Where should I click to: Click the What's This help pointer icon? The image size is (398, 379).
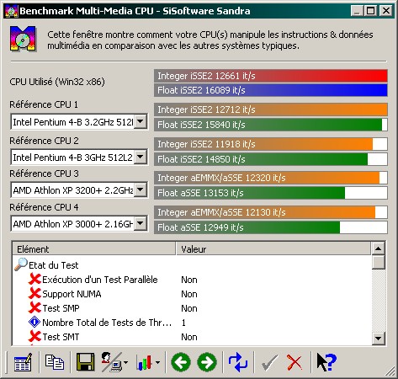point(326,362)
